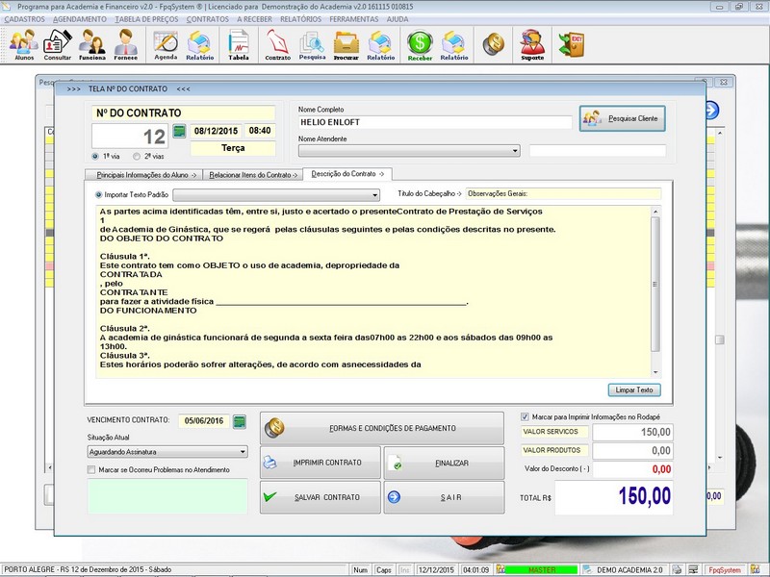The width and height of the screenshot is (770, 577).
Task: Click the light green notes box
Action: tap(167, 496)
